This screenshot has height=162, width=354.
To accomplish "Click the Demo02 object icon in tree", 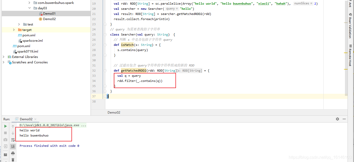I will tap(41, 19).
